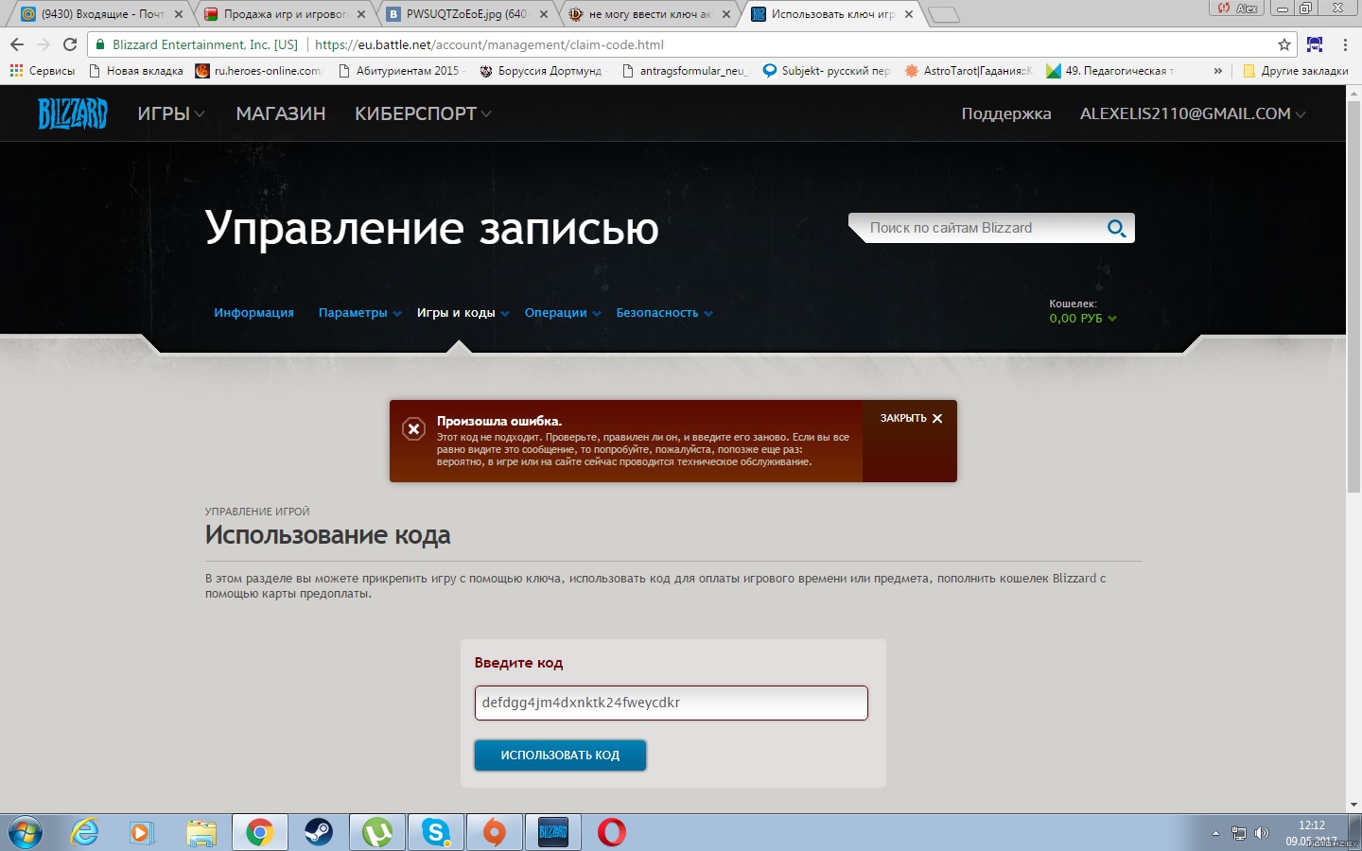1362x851 pixels.
Task: Open uTorrent from the taskbar
Action: (377, 832)
